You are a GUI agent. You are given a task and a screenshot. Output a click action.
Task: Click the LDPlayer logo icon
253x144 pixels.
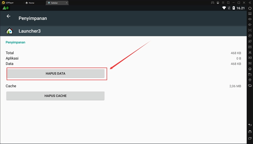(3, 3)
